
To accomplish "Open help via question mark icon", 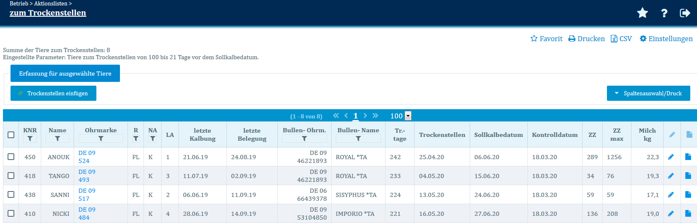I will [x=664, y=13].
